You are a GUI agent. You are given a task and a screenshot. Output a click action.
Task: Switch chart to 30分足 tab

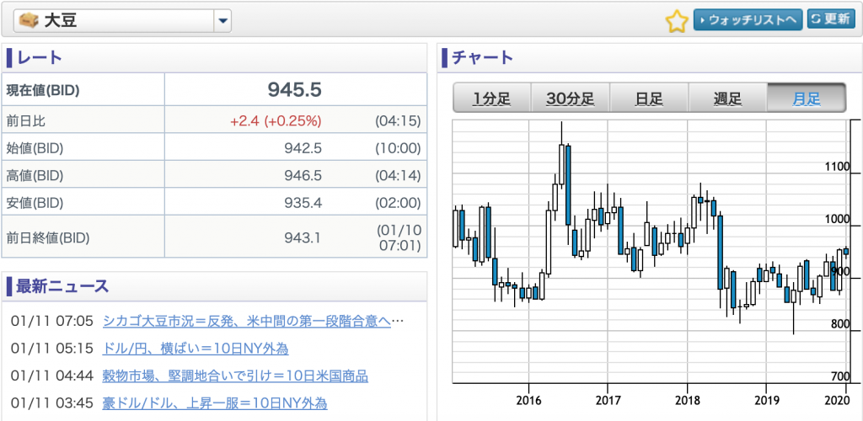tap(571, 99)
